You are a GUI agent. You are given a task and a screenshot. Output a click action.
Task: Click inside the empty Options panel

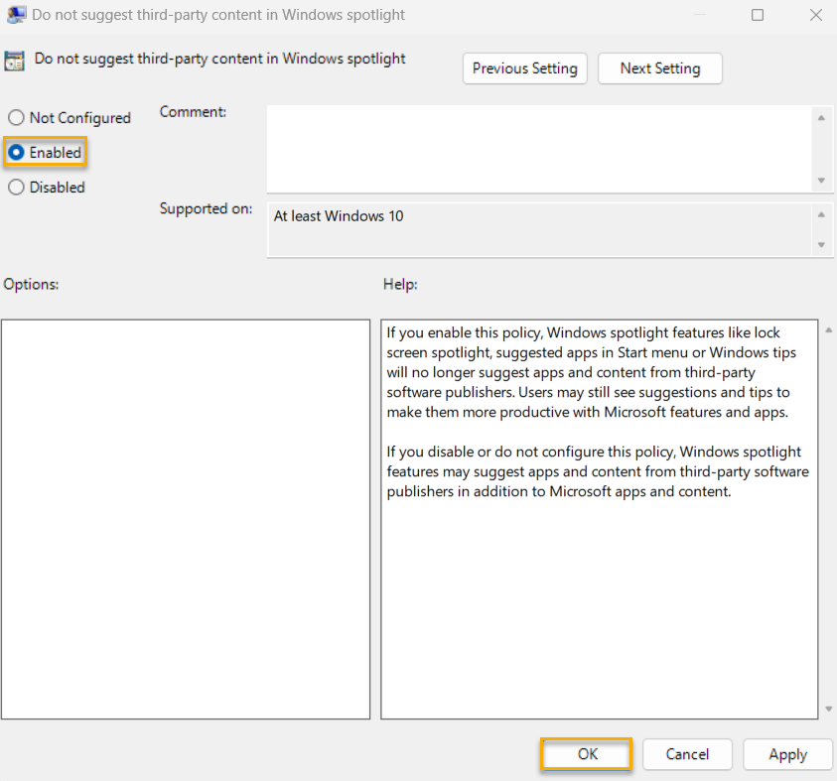[x=186, y=516]
